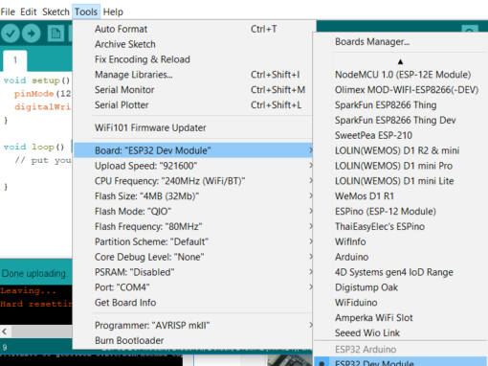Click the New sketch file icon
Image resolution: width=488 pixels, height=366 pixels.
coord(55,34)
